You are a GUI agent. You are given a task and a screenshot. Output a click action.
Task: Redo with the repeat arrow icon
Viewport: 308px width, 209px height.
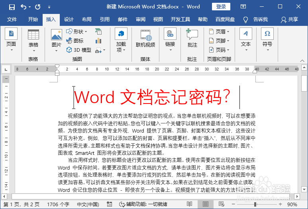pyautogui.click(x=38, y=7)
